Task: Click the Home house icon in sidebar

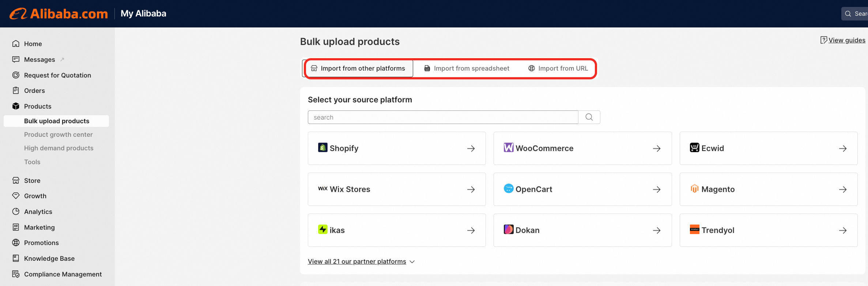Action: pos(16,44)
